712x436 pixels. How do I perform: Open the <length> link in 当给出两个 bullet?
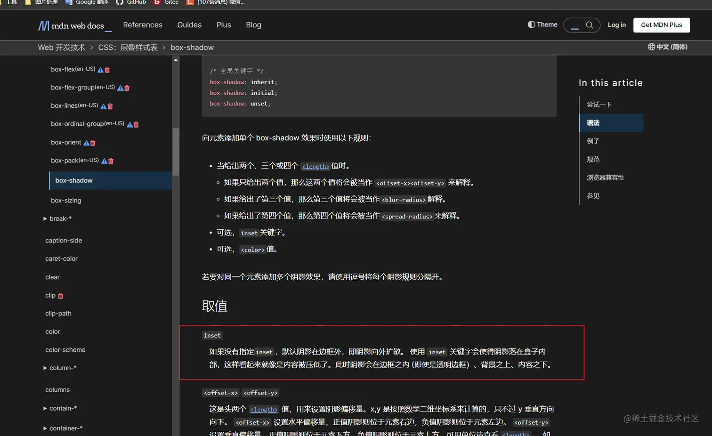pyautogui.click(x=316, y=166)
